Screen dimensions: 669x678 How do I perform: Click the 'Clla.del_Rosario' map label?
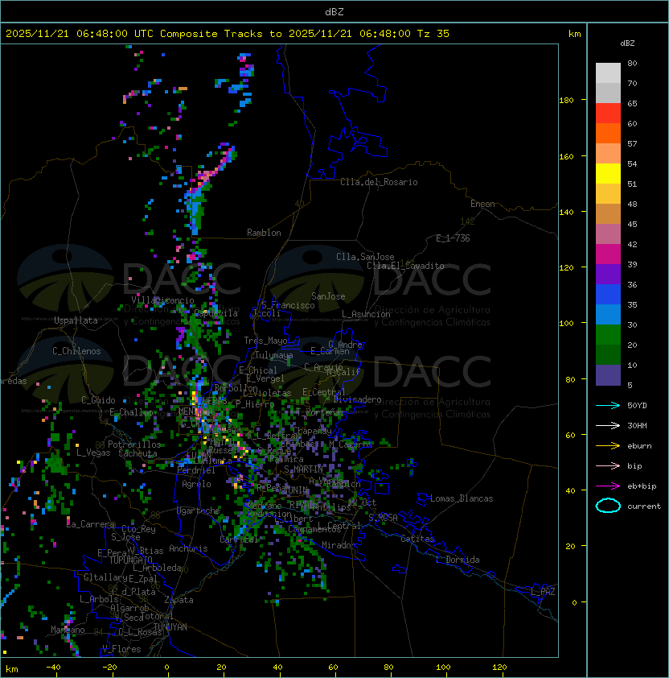(x=379, y=182)
